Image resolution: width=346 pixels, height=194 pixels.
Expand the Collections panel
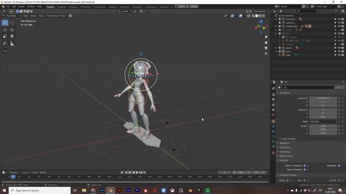point(285,147)
